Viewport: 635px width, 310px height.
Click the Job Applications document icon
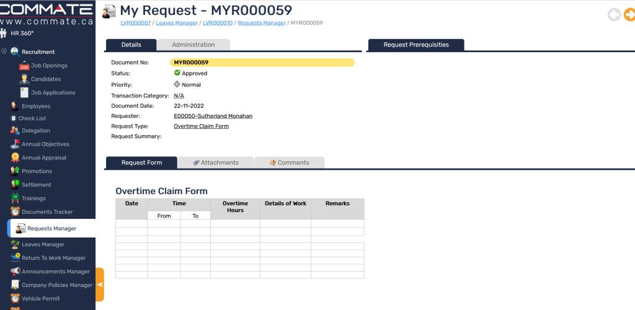24,92
